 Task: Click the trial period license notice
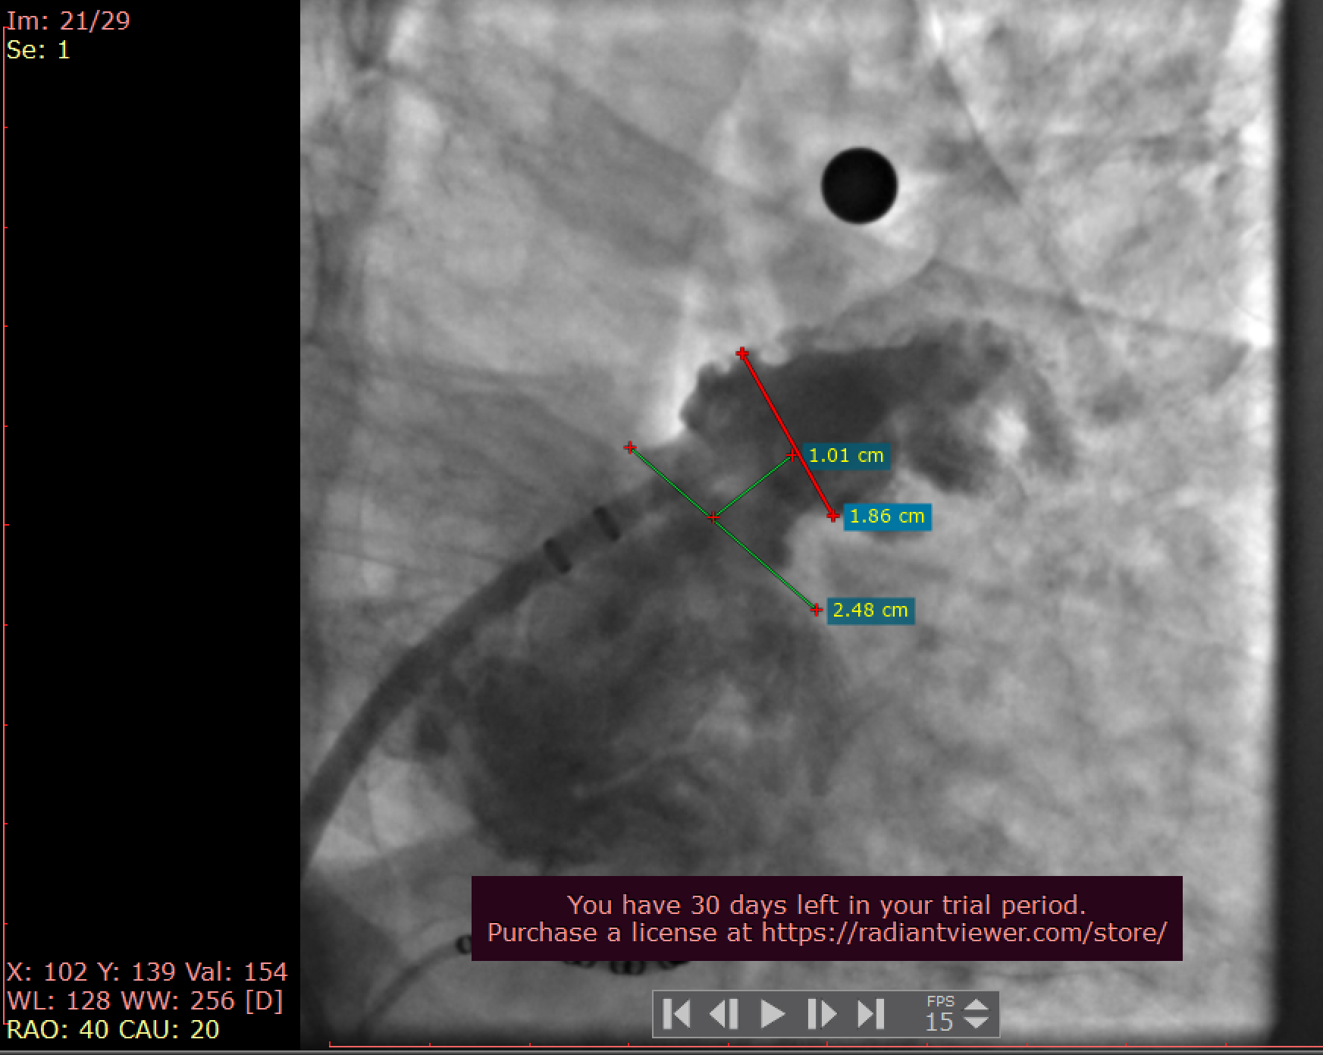(x=826, y=918)
